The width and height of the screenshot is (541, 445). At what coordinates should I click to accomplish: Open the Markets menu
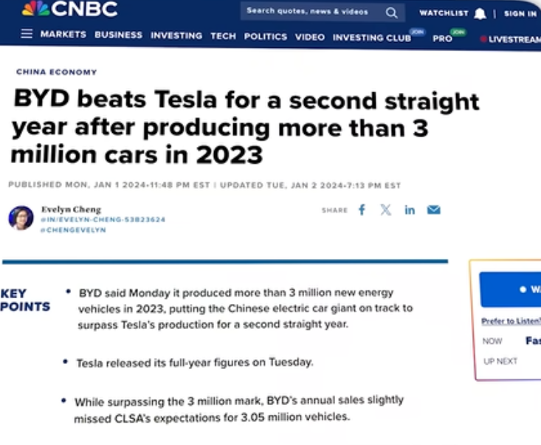pyautogui.click(x=63, y=35)
